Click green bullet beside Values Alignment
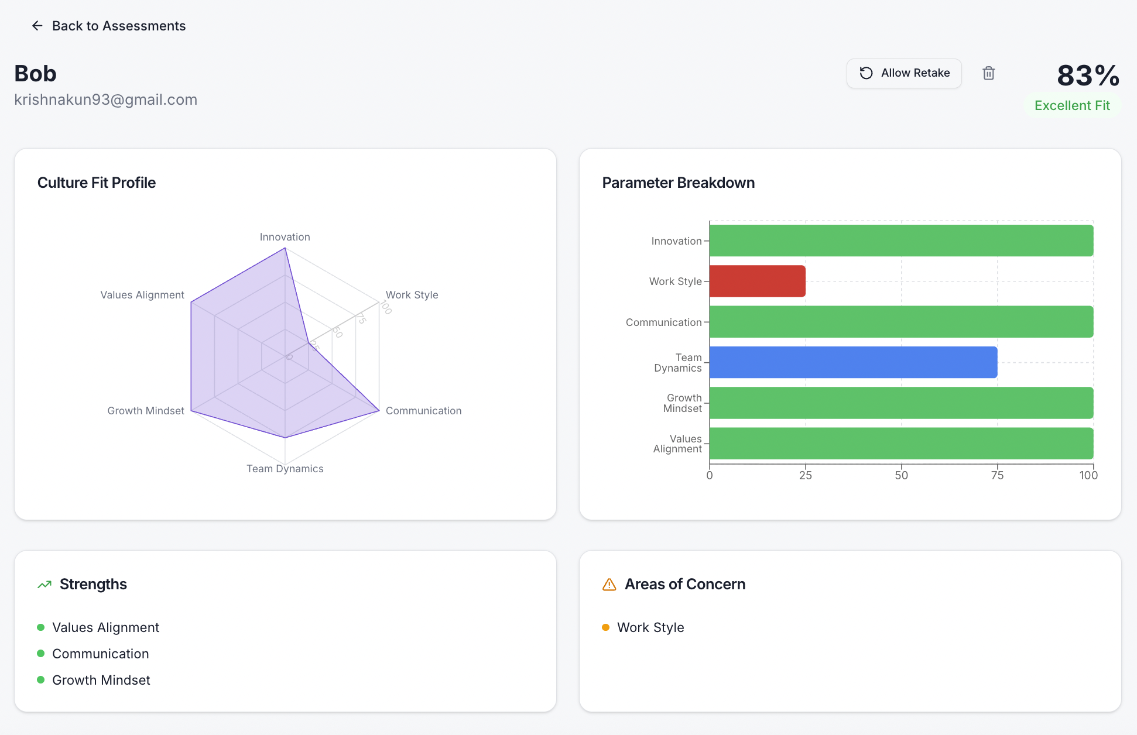 tap(41, 627)
